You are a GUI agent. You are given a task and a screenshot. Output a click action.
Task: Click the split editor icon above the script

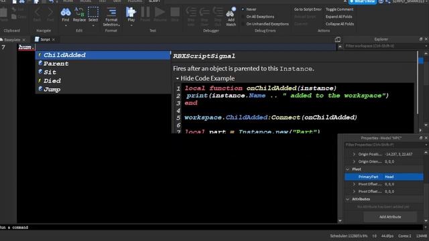[338, 39]
